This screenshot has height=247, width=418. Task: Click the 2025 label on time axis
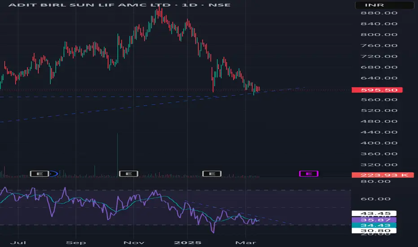[x=187, y=243]
